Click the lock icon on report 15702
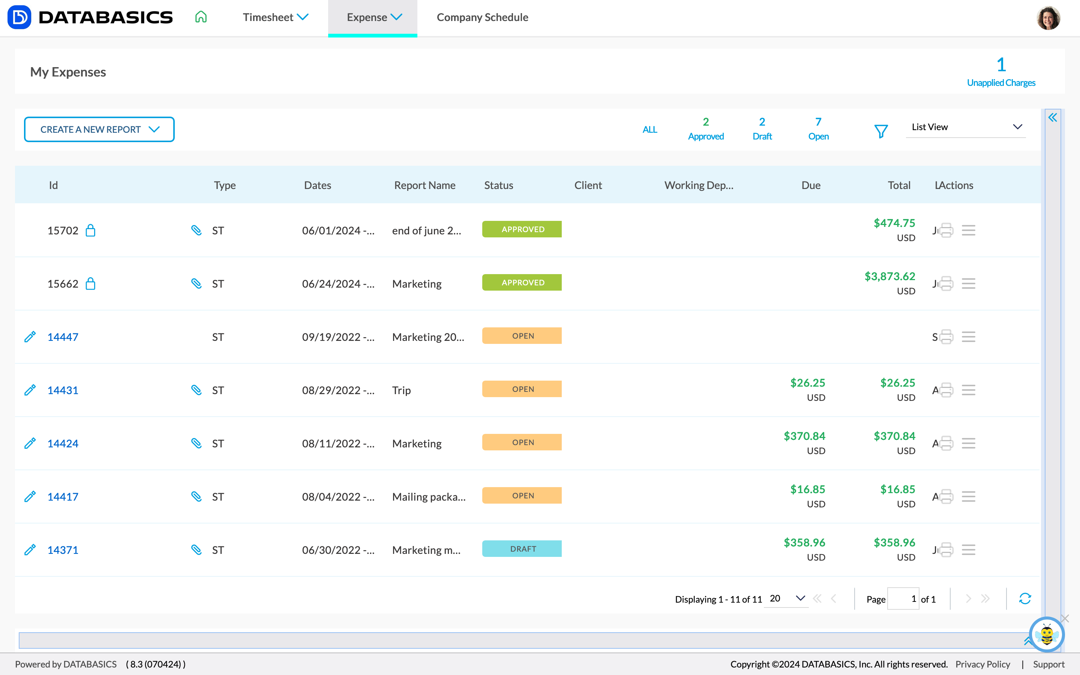 click(x=91, y=230)
